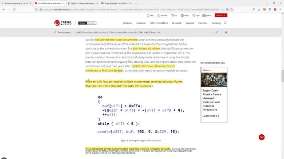Viewport: 284px width, 159px height.
Task: Click the padlock site security icon
Action: coord(40,9)
